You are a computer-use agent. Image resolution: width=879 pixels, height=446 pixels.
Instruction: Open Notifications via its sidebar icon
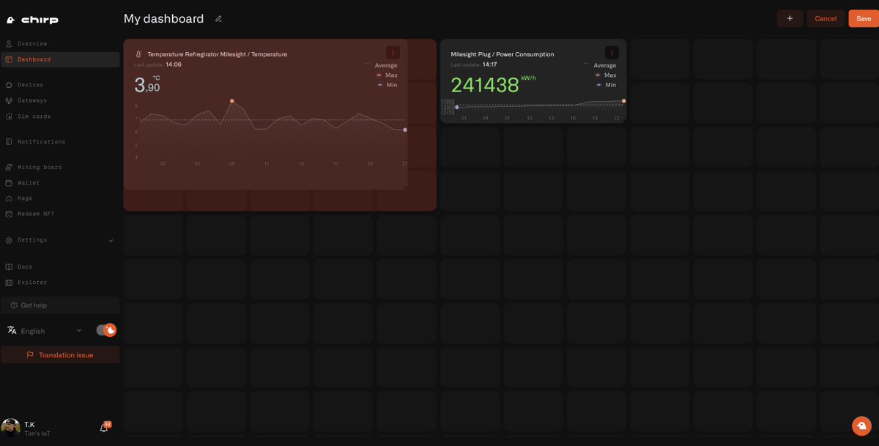point(9,142)
